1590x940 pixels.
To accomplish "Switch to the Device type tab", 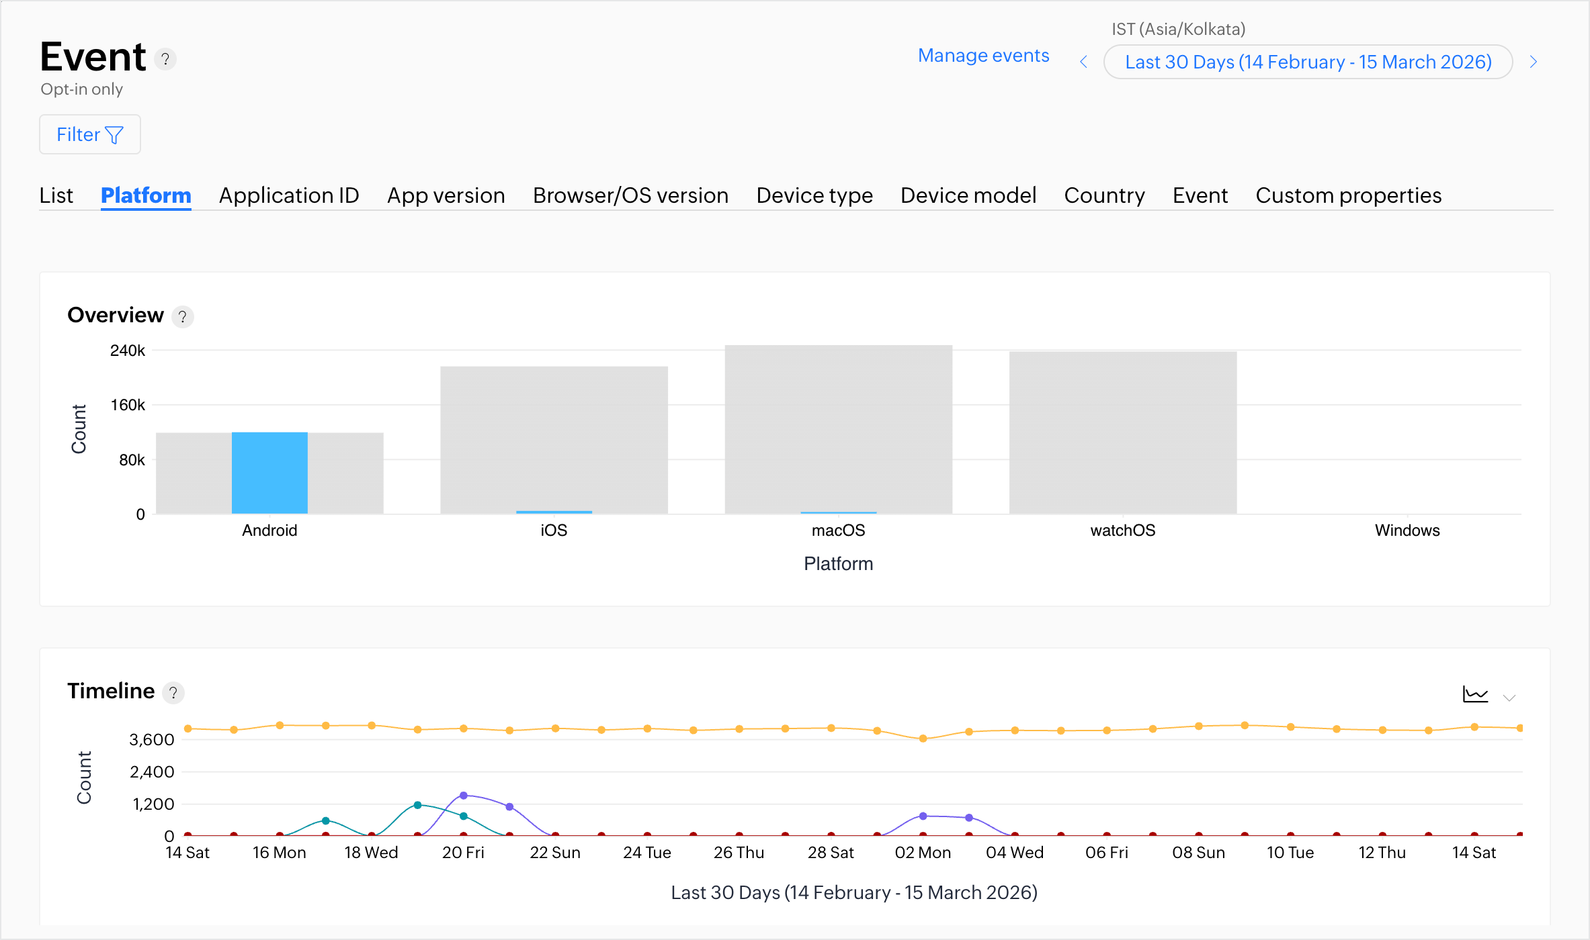I will point(814,195).
